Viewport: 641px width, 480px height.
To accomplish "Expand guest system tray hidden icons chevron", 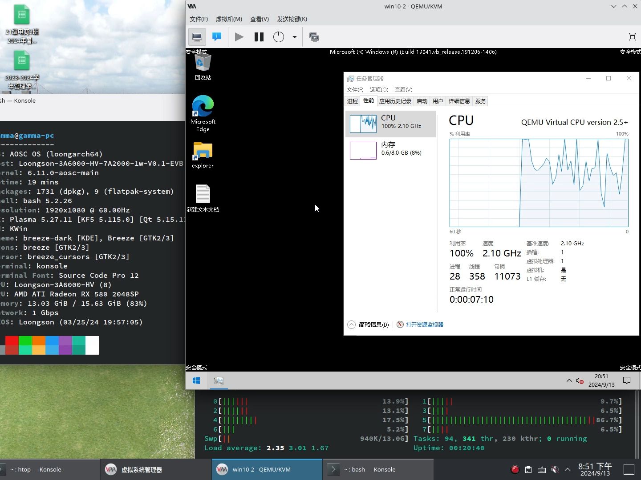I will pos(569,380).
